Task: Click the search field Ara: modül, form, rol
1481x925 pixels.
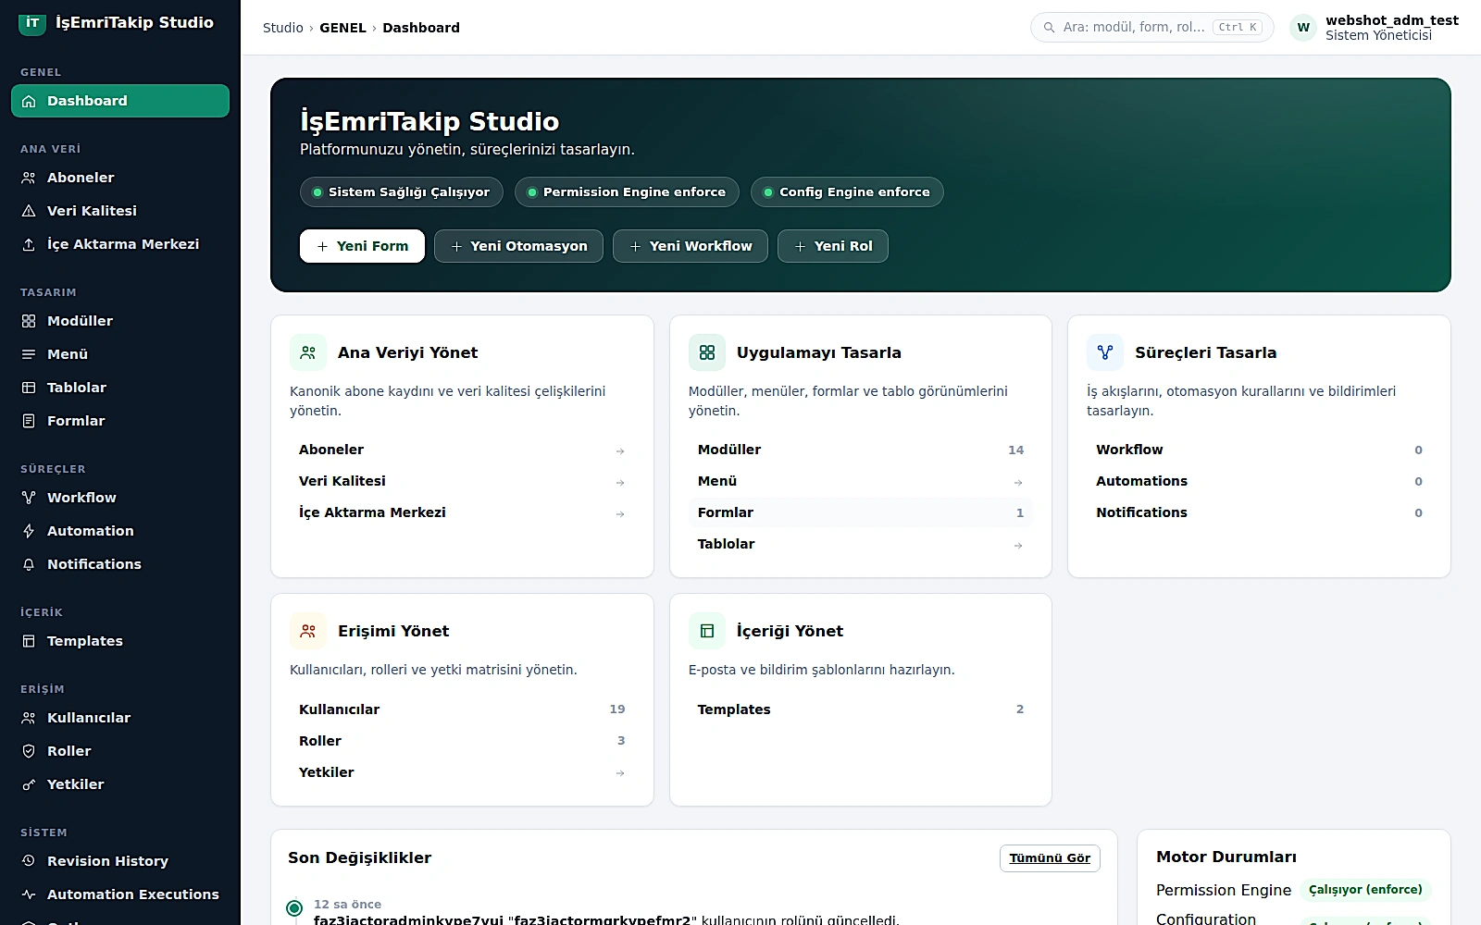Action: [1151, 28]
